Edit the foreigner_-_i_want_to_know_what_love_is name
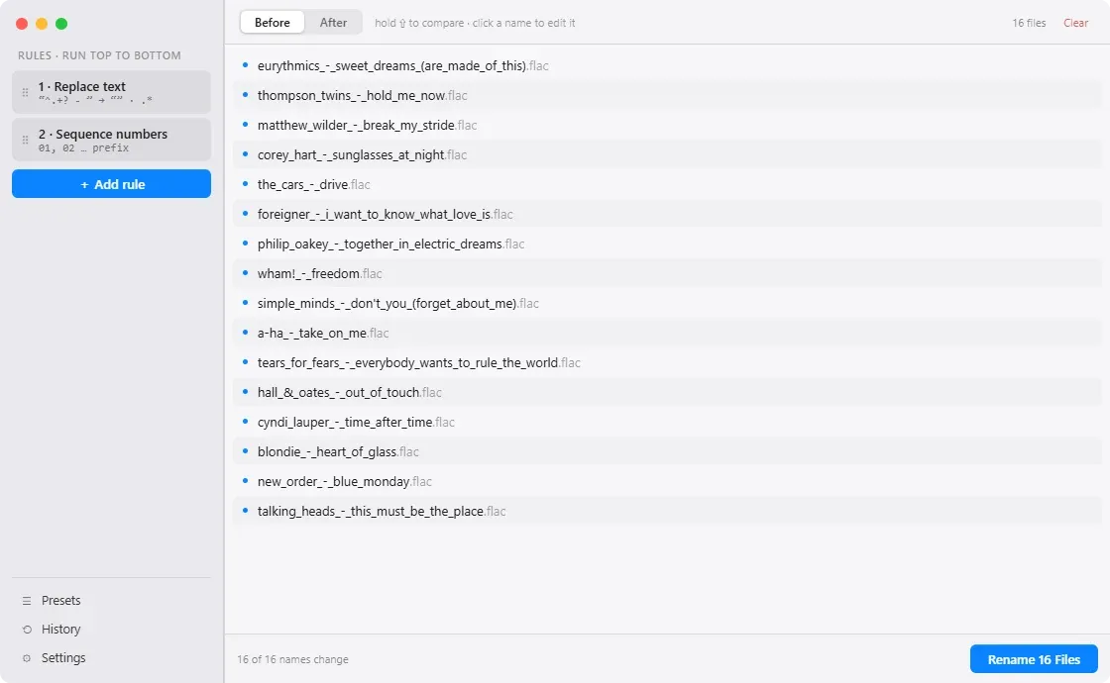Viewport: 1110px width, 683px height. (386, 214)
